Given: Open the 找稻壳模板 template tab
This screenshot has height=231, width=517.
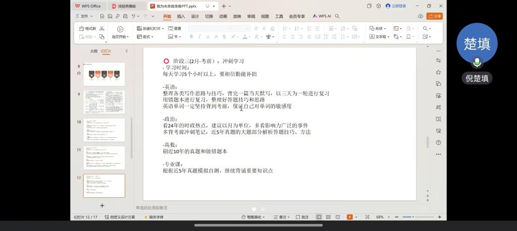Looking at the screenshot, I should tap(127, 6).
